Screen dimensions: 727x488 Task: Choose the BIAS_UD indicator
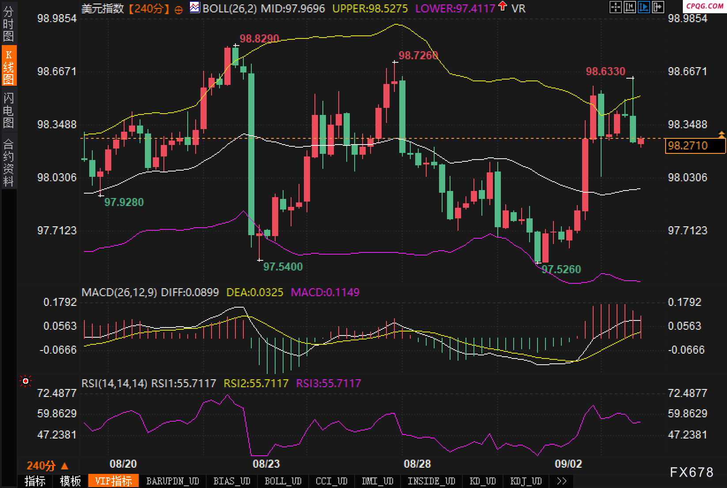pos(232,481)
